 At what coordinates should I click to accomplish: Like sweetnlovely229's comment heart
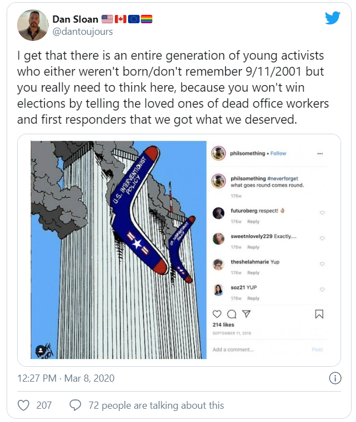[322, 238]
